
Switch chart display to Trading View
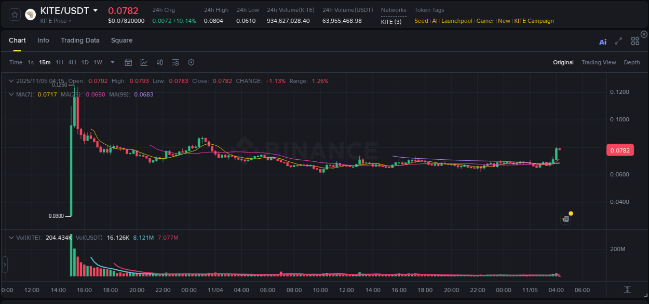point(599,62)
